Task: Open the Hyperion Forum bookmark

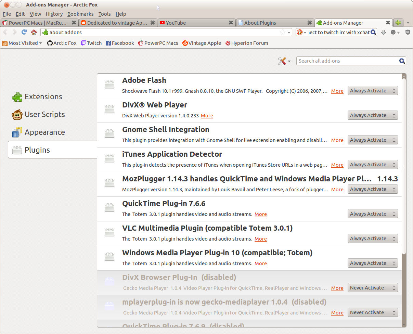Action: tap(247, 43)
